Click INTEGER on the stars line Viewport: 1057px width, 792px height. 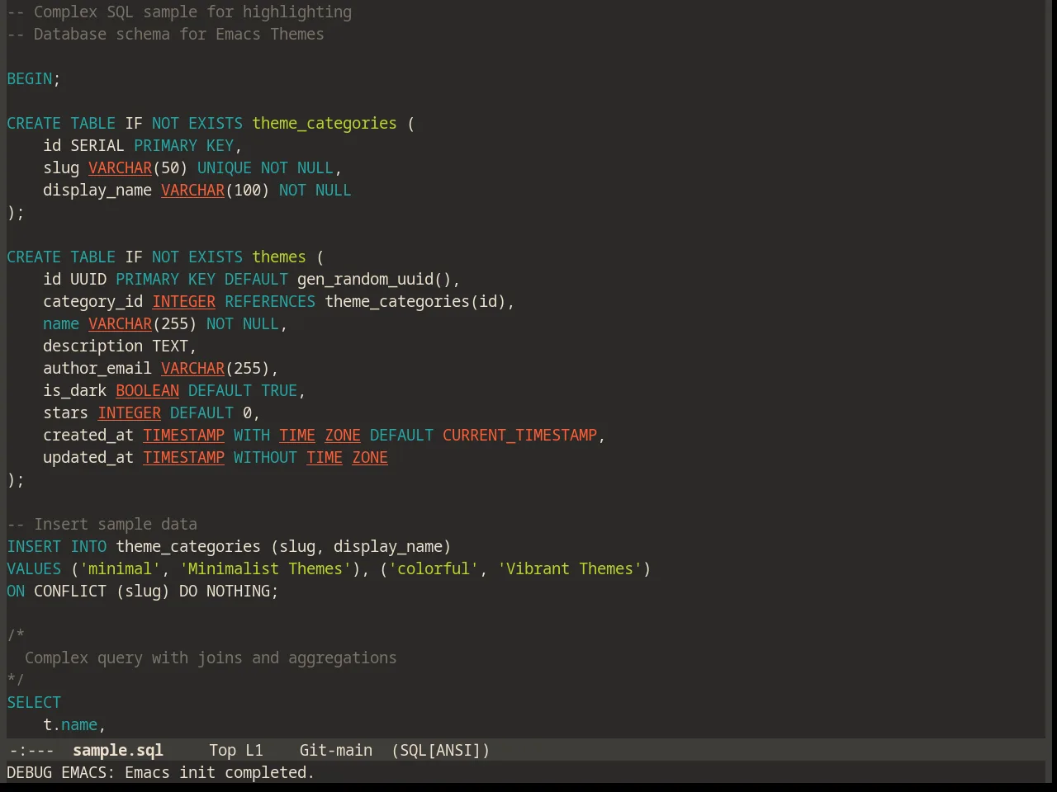pyautogui.click(x=130, y=412)
